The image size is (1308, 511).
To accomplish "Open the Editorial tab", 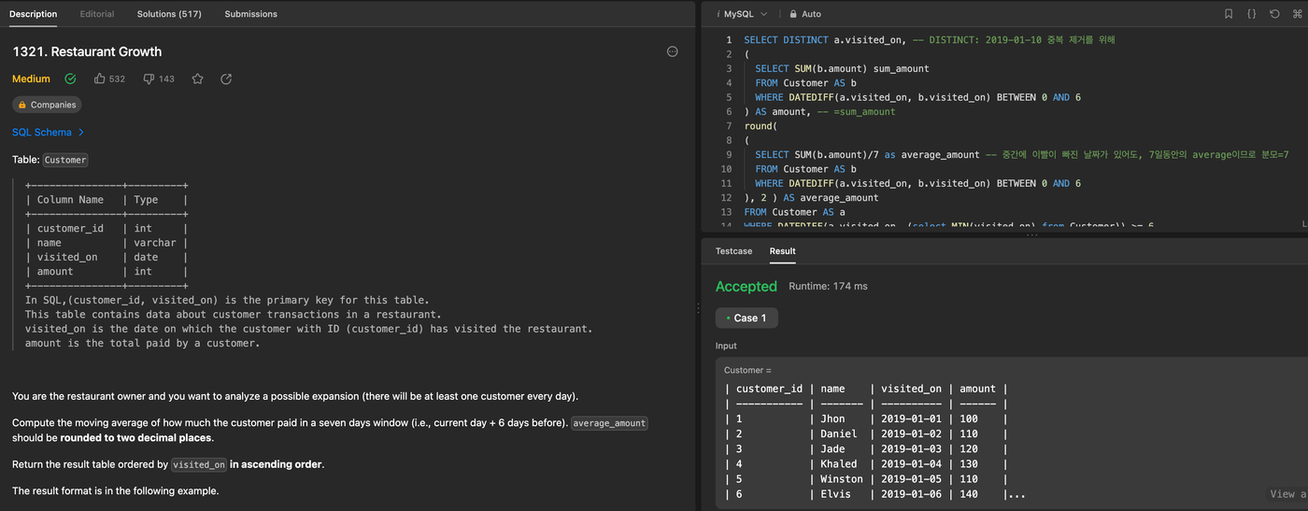I will [97, 14].
